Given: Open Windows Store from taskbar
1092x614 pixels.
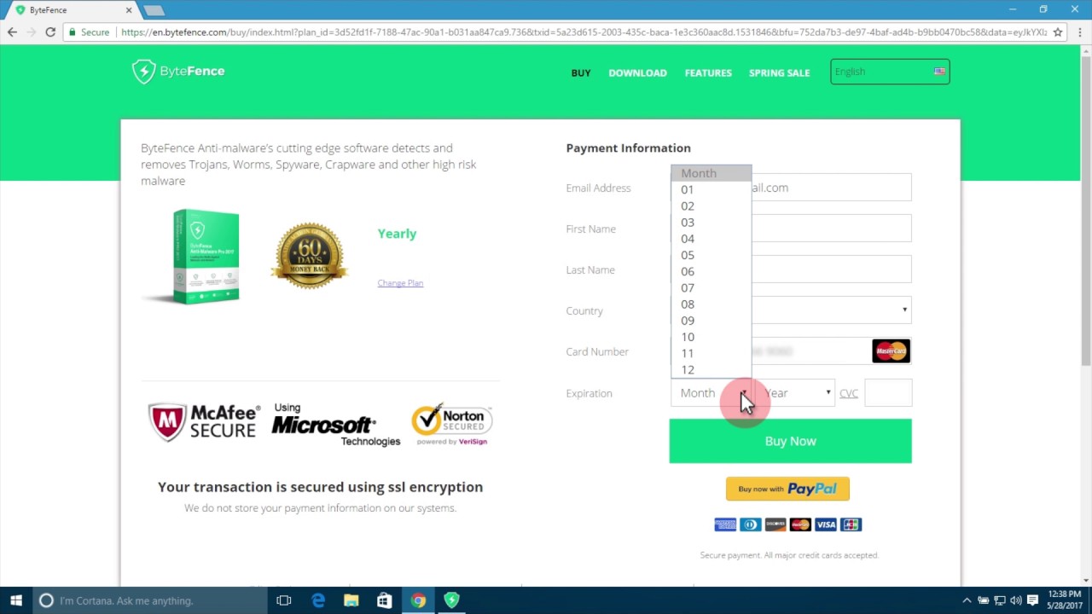Looking at the screenshot, I should (385, 600).
